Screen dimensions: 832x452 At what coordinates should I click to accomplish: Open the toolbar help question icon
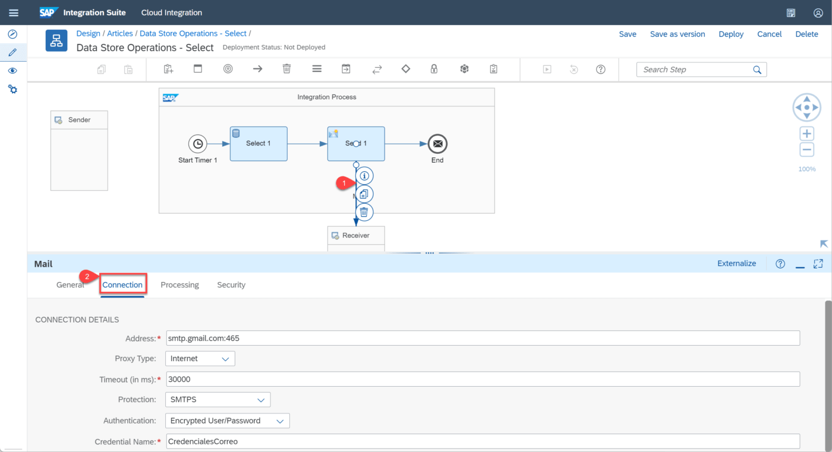[x=601, y=69]
